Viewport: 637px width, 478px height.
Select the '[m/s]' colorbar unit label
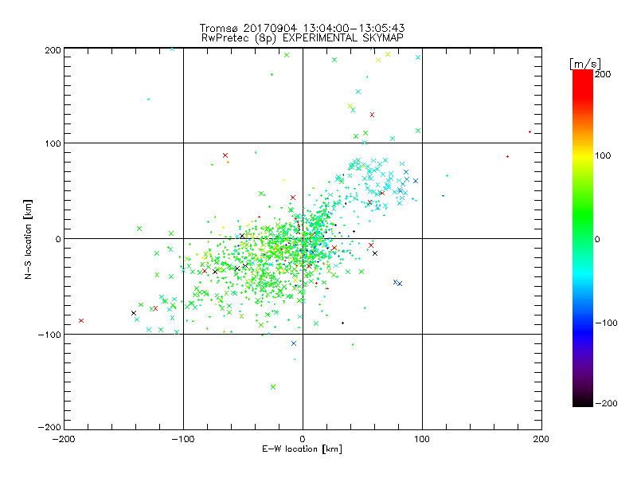(584, 64)
